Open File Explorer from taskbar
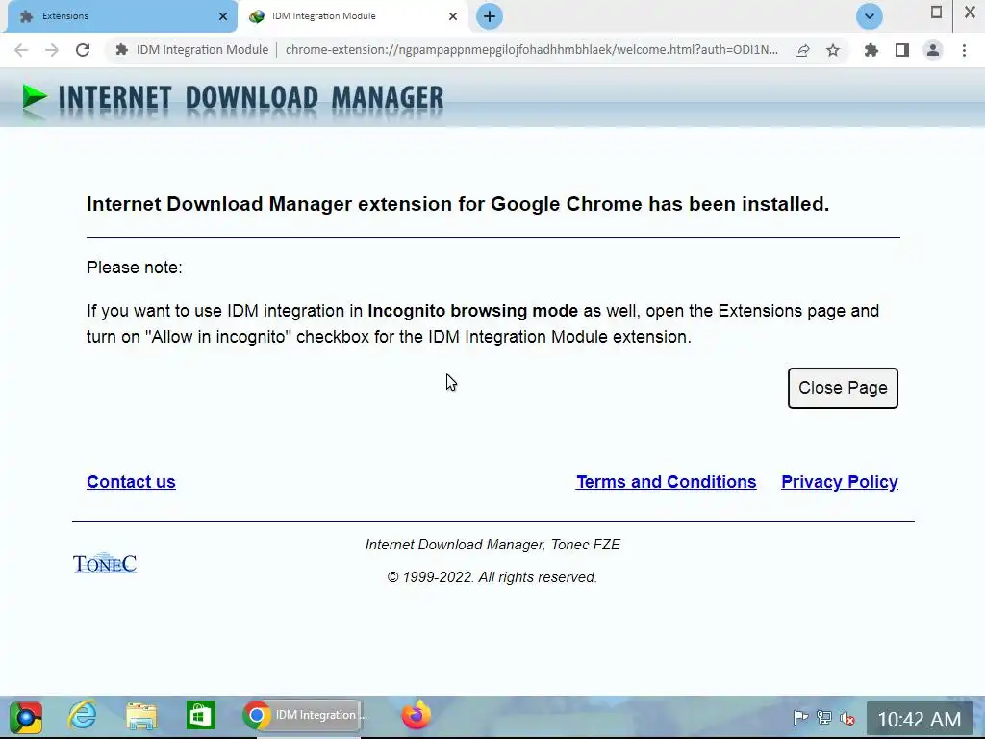985x739 pixels. (141, 716)
